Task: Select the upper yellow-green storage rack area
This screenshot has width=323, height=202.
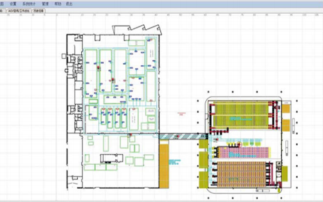Action: tap(244, 115)
